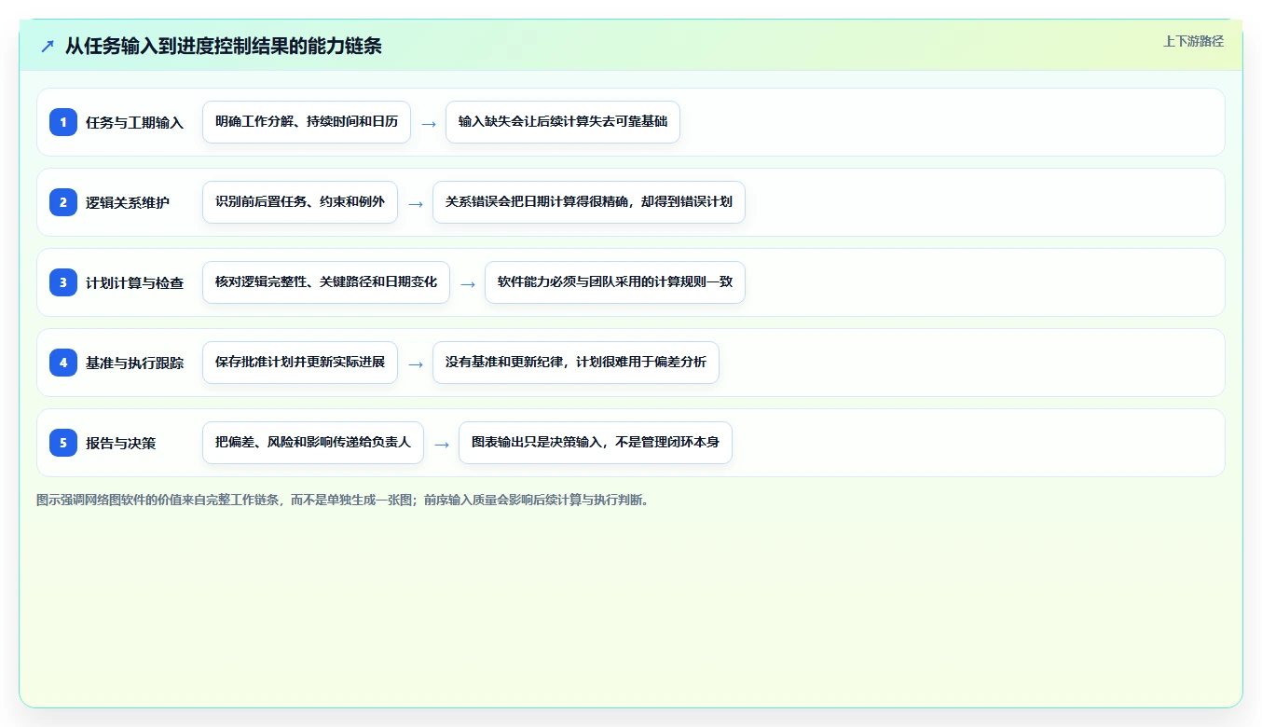The image size is (1262, 727).
Task: Click the 上下游路径 label
Action: (1193, 41)
